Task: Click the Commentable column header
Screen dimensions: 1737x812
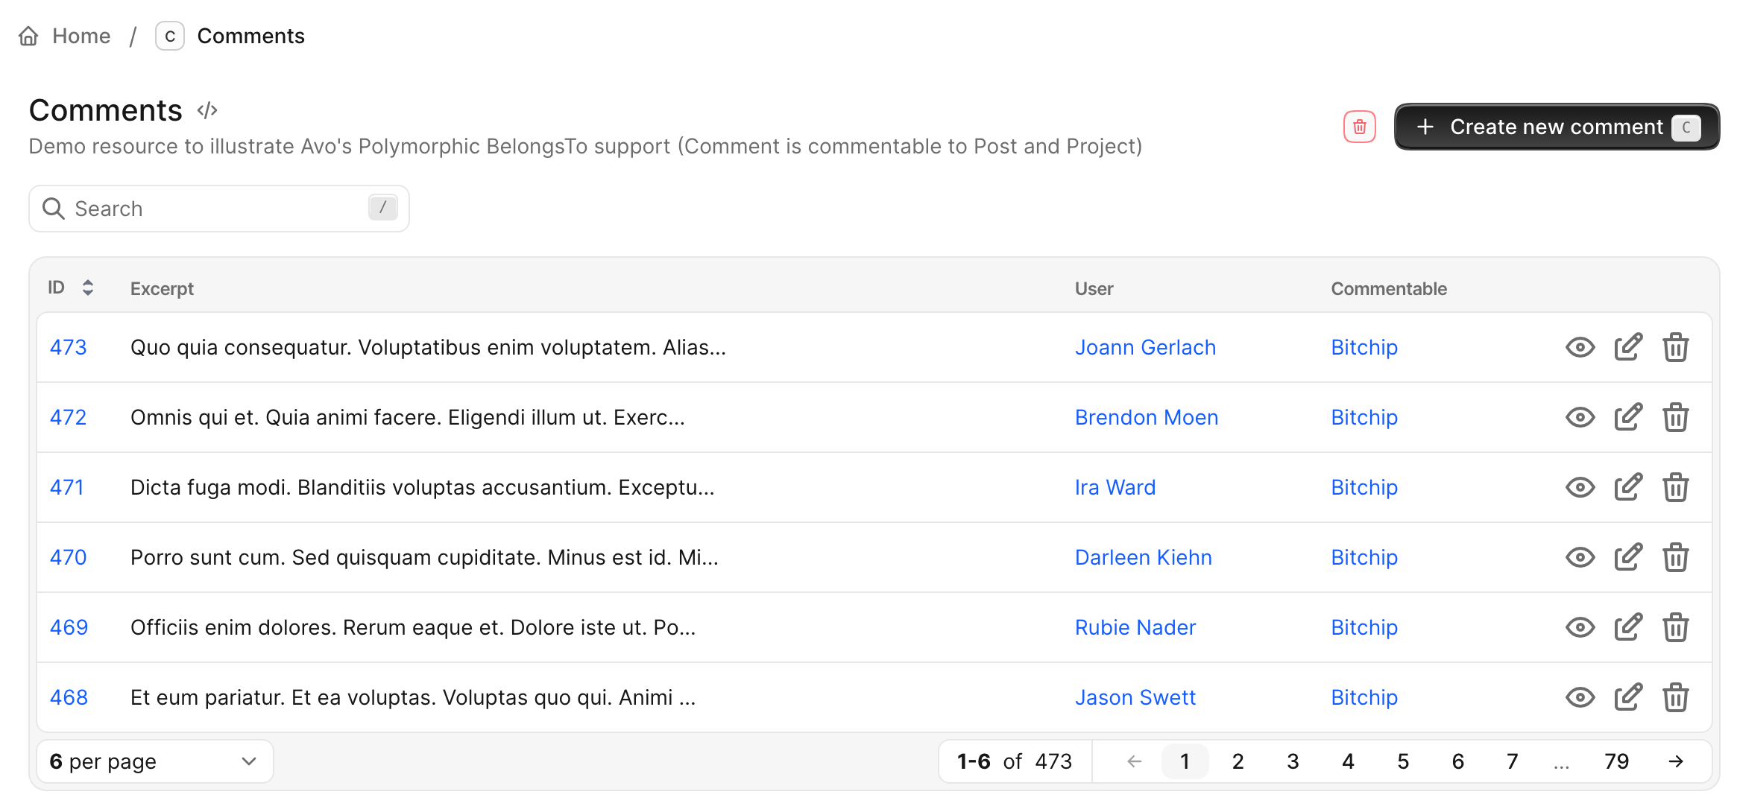Action: pyautogui.click(x=1389, y=288)
